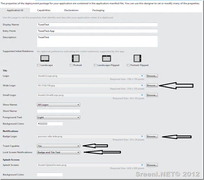The width and height of the screenshot is (204, 180).
Task: Click the 'Supported Initial Rotations:' label
Action: (x=18, y=51)
